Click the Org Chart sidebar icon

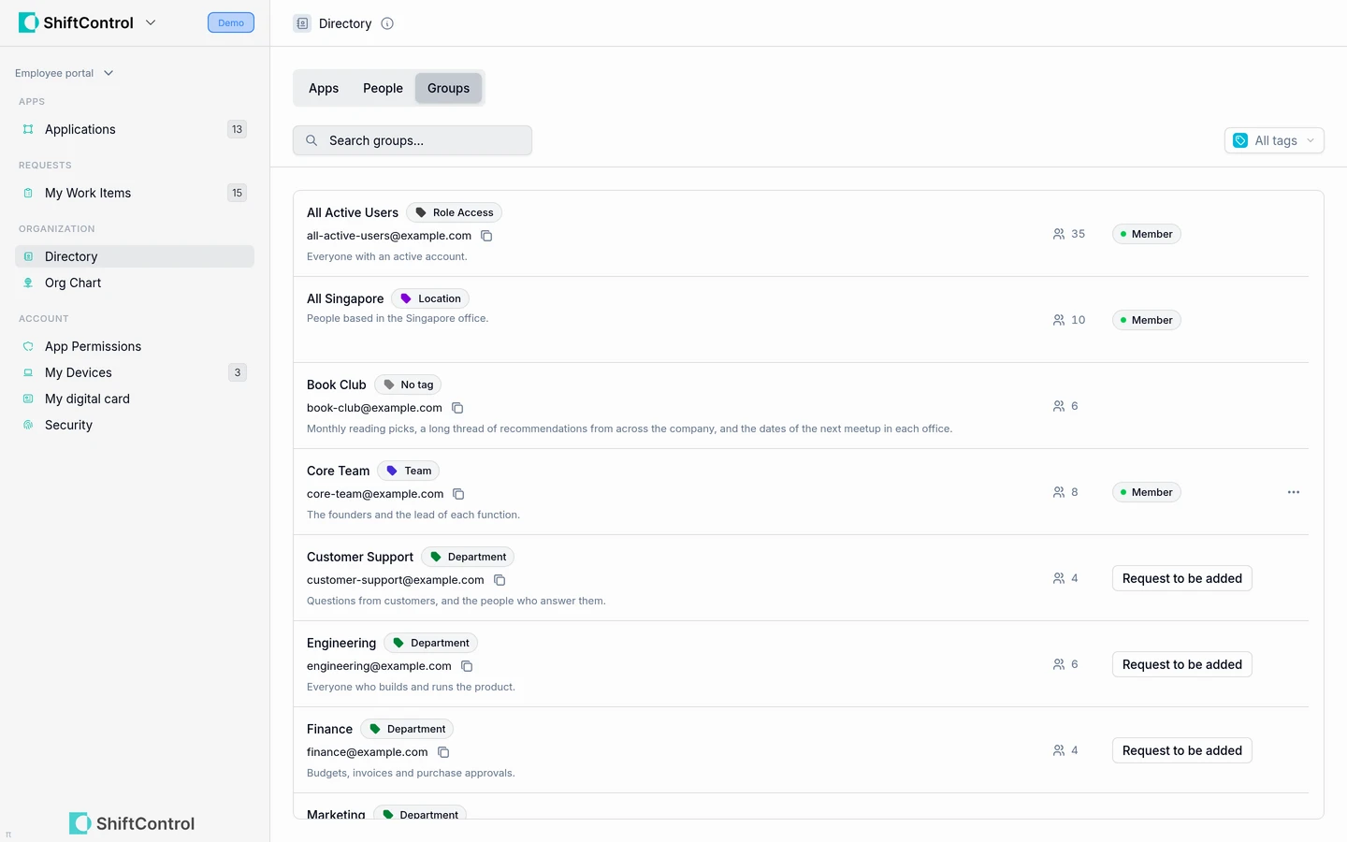28,283
